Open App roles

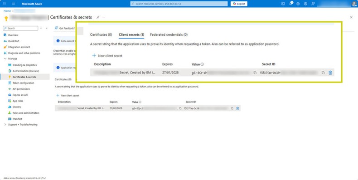(18, 101)
